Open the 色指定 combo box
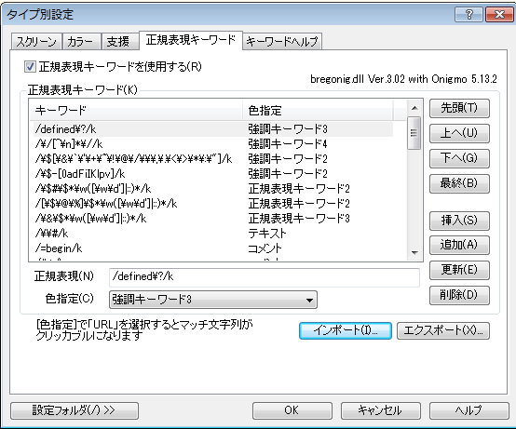Viewport: 516px width, 429px height. coord(213,300)
